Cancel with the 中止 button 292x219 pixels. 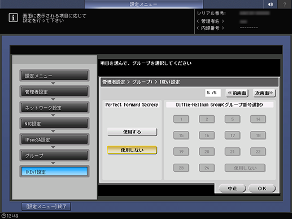232,189
